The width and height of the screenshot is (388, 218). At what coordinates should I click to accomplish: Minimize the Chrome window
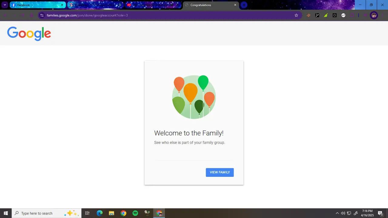(x=360, y=5)
